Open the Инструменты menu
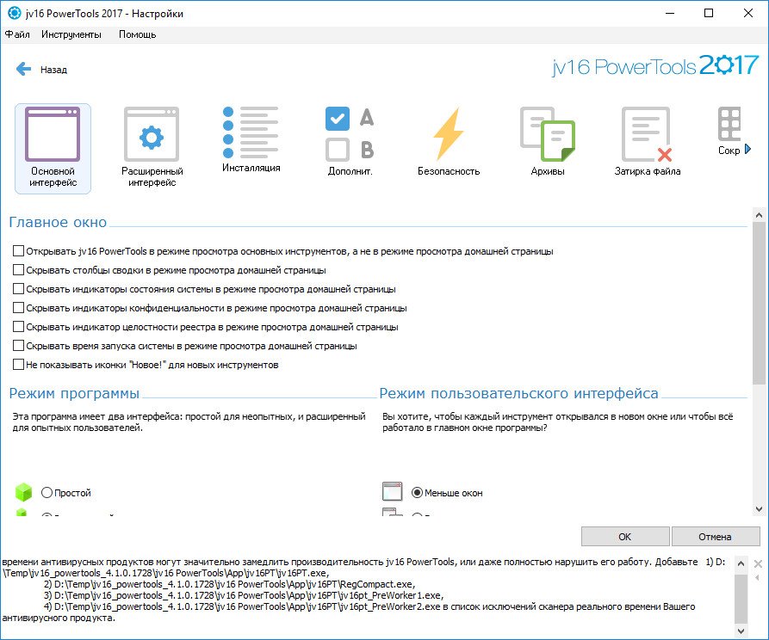The image size is (769, 640). [71, 34]
